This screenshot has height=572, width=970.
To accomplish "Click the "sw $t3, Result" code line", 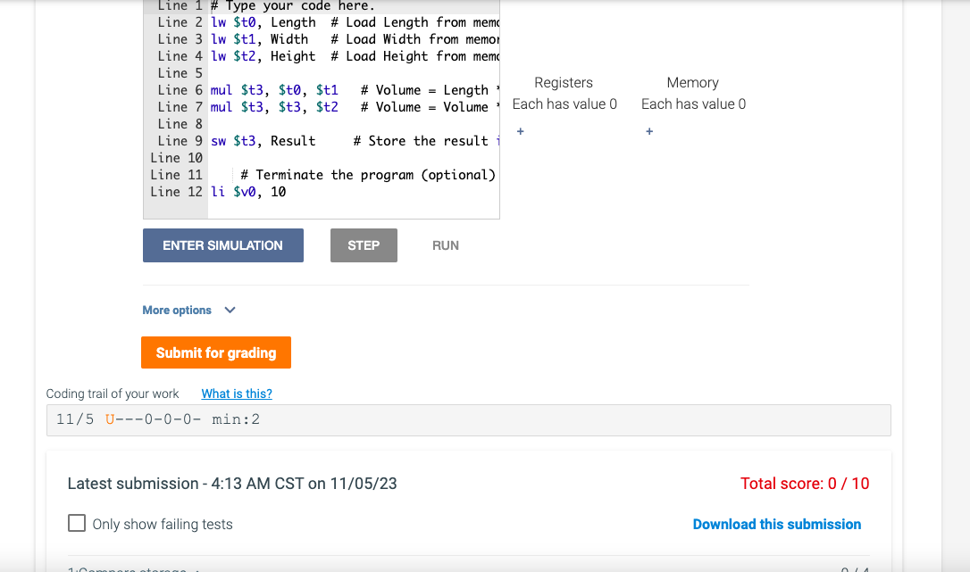I will coord(268,140).
